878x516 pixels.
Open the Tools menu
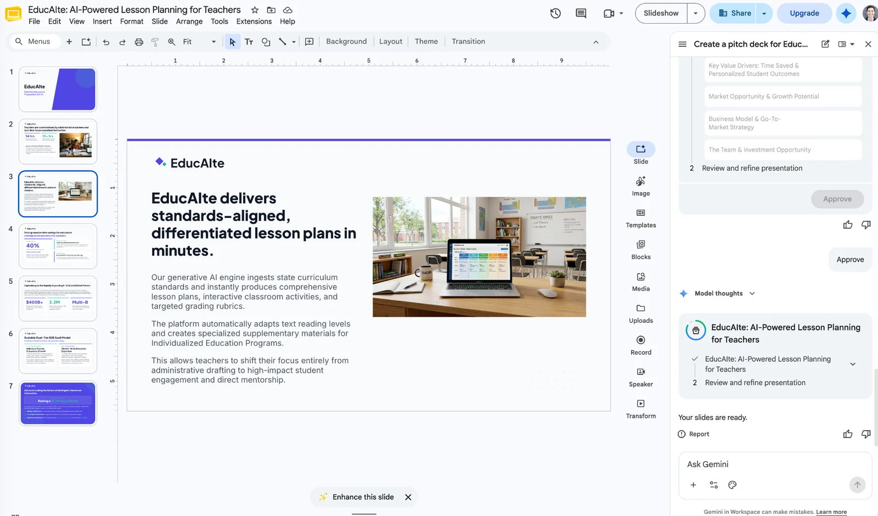(x=219, y=21)
